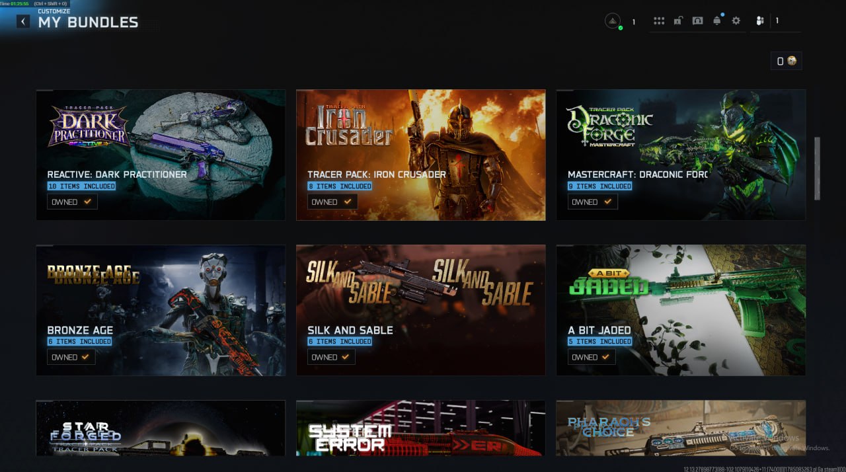Image resolution: width=846 pixels, height=472 pixels.
Task: Click the back arrow beside My Bundles
Action: pos(23,22)
